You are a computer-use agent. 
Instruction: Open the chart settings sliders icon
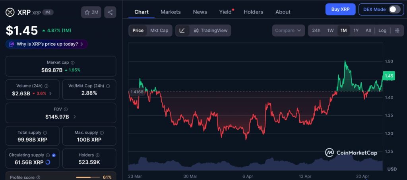click(x=397, y=30)
